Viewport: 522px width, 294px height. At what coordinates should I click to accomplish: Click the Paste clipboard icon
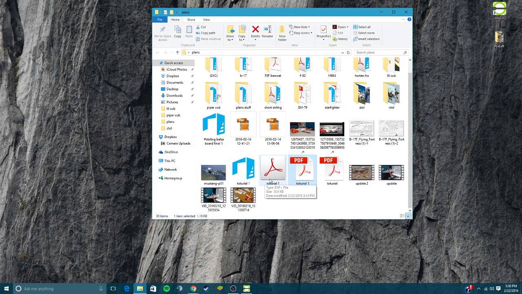click(x=189, y=29)
